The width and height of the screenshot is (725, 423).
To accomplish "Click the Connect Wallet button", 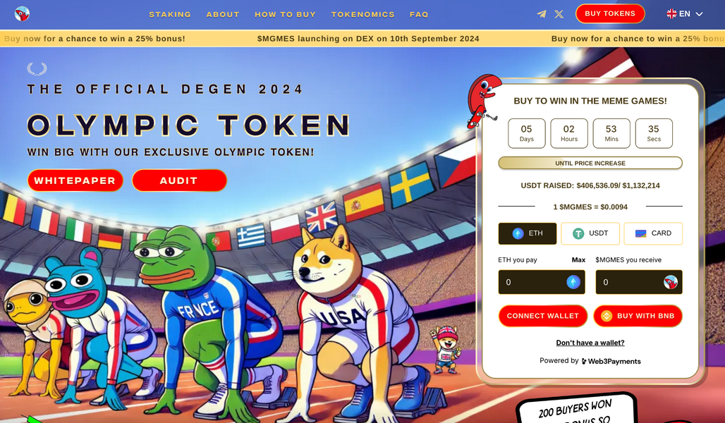I will tap(543, 316).
